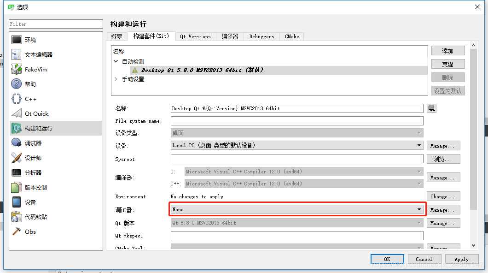Click Manage next to Qt 版本
This screenshot has width=488, height=273.
coord(443,223)
